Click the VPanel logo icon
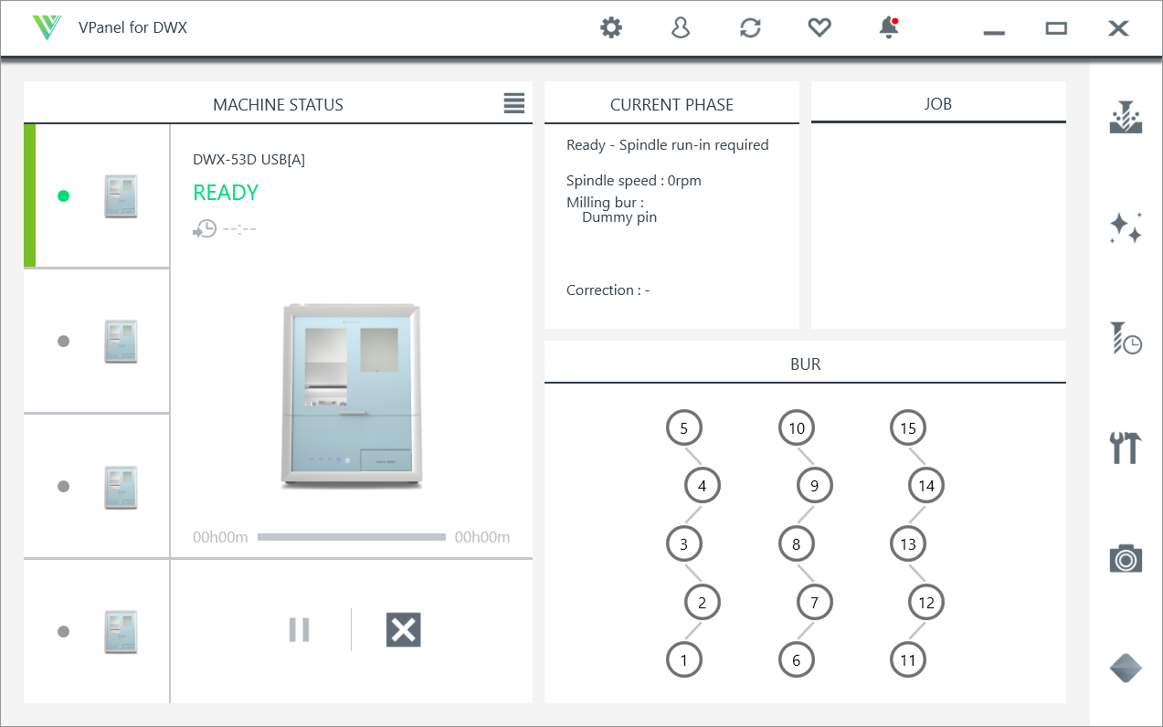 (x=46, y=27)
